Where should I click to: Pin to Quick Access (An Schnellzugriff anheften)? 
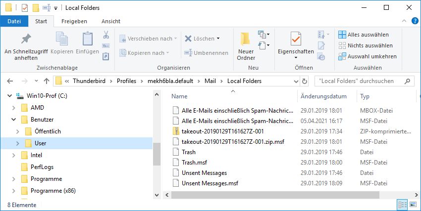pyautogui.click(x=25, y=46)
